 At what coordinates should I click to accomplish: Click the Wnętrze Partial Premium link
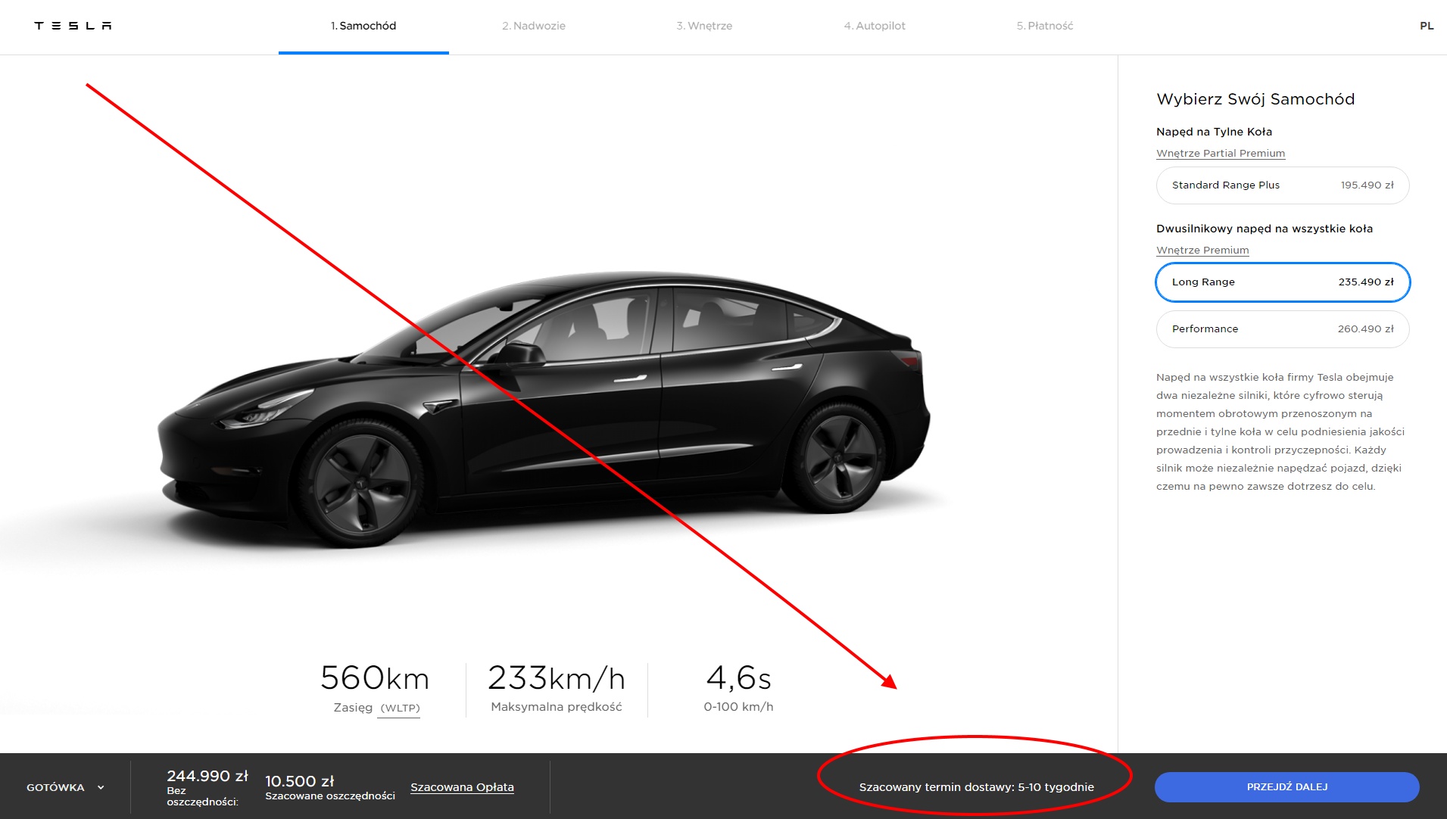click(x=1221, y=153)
